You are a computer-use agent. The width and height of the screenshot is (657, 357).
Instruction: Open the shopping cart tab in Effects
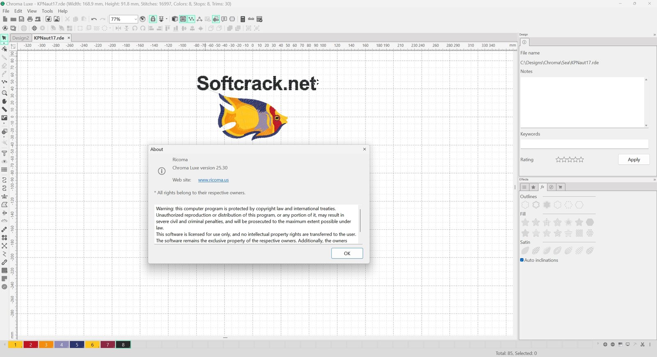click(x=561, y=187)
